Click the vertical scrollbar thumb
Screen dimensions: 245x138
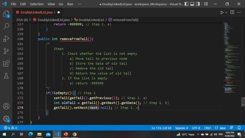[x=243, y=102]
